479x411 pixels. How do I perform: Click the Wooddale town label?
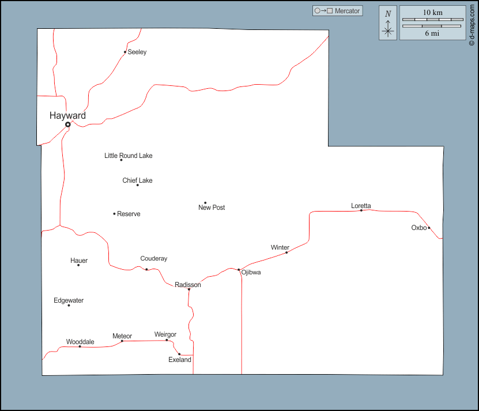(80, 342)
